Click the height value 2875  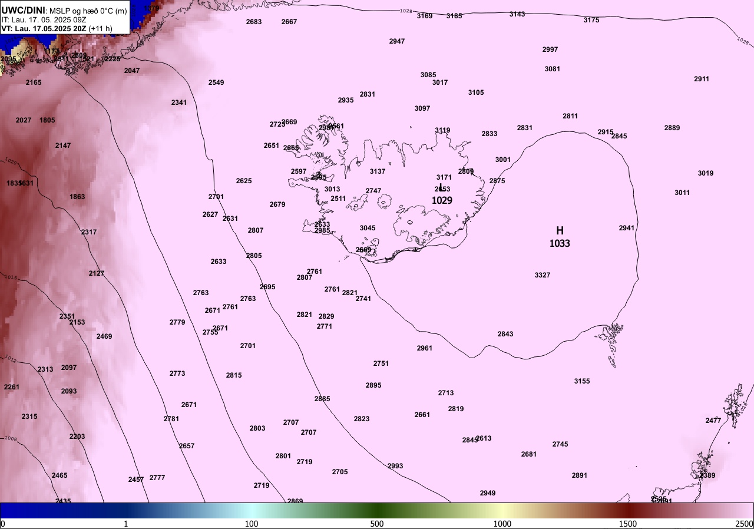(x=497, y=181)
